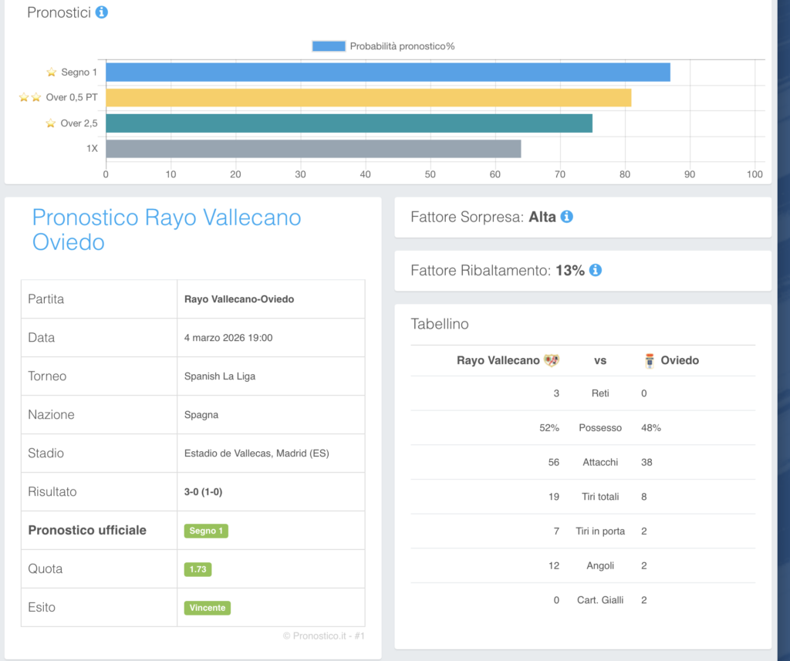Click the teal Over 2,5 chart bar
The height and width of the screenshot is (661, 790).
point(349,123)
